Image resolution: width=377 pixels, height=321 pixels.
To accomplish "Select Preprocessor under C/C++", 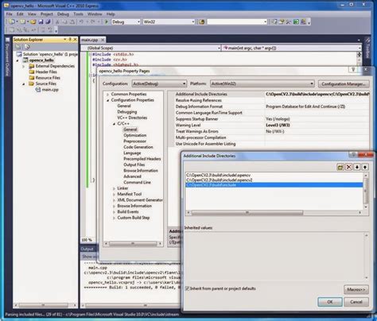I will 134,141.
